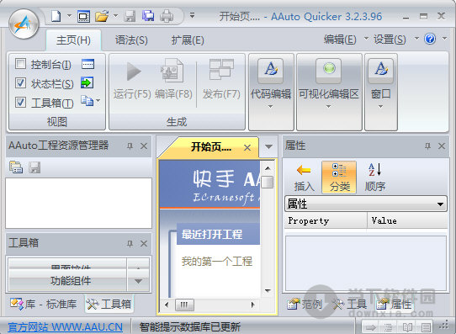Create a new file from quick toolbar
This screenshot has height=334, width=456.
(x=56, y=16)
